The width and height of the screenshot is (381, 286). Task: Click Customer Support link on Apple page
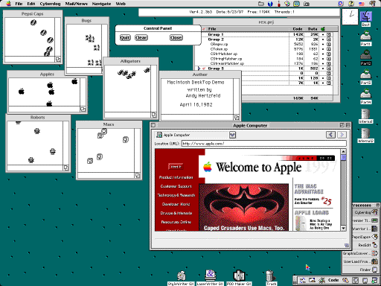pyautogui.click(x=176, y=186)
